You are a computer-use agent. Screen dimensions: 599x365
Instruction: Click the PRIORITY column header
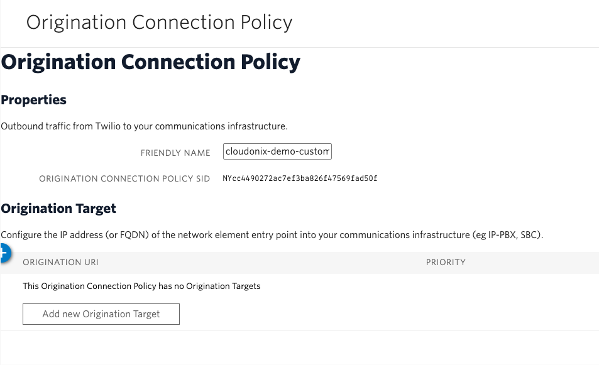[x=446, y=262]
